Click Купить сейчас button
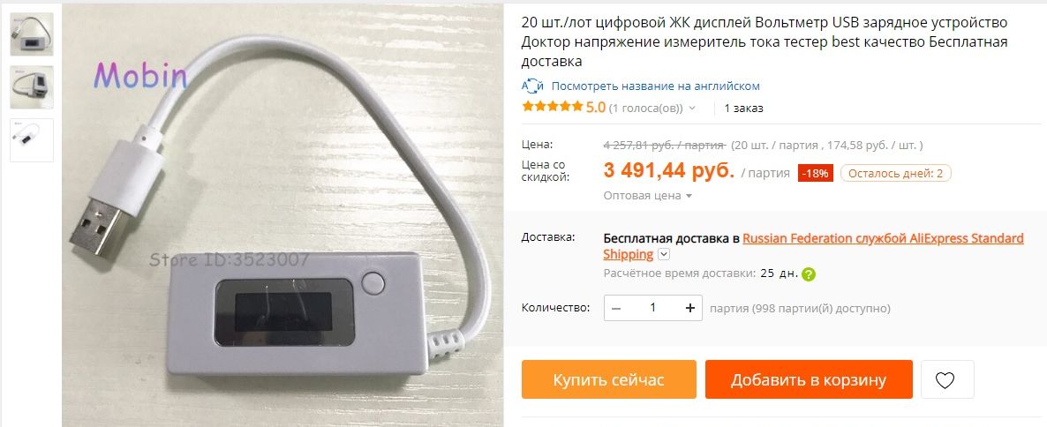Viewport: 1047px width, 427px height. 609,379
